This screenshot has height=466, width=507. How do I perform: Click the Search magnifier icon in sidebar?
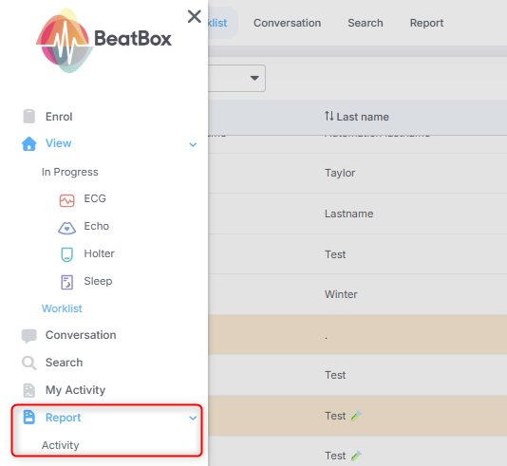[x=29, y=363]
